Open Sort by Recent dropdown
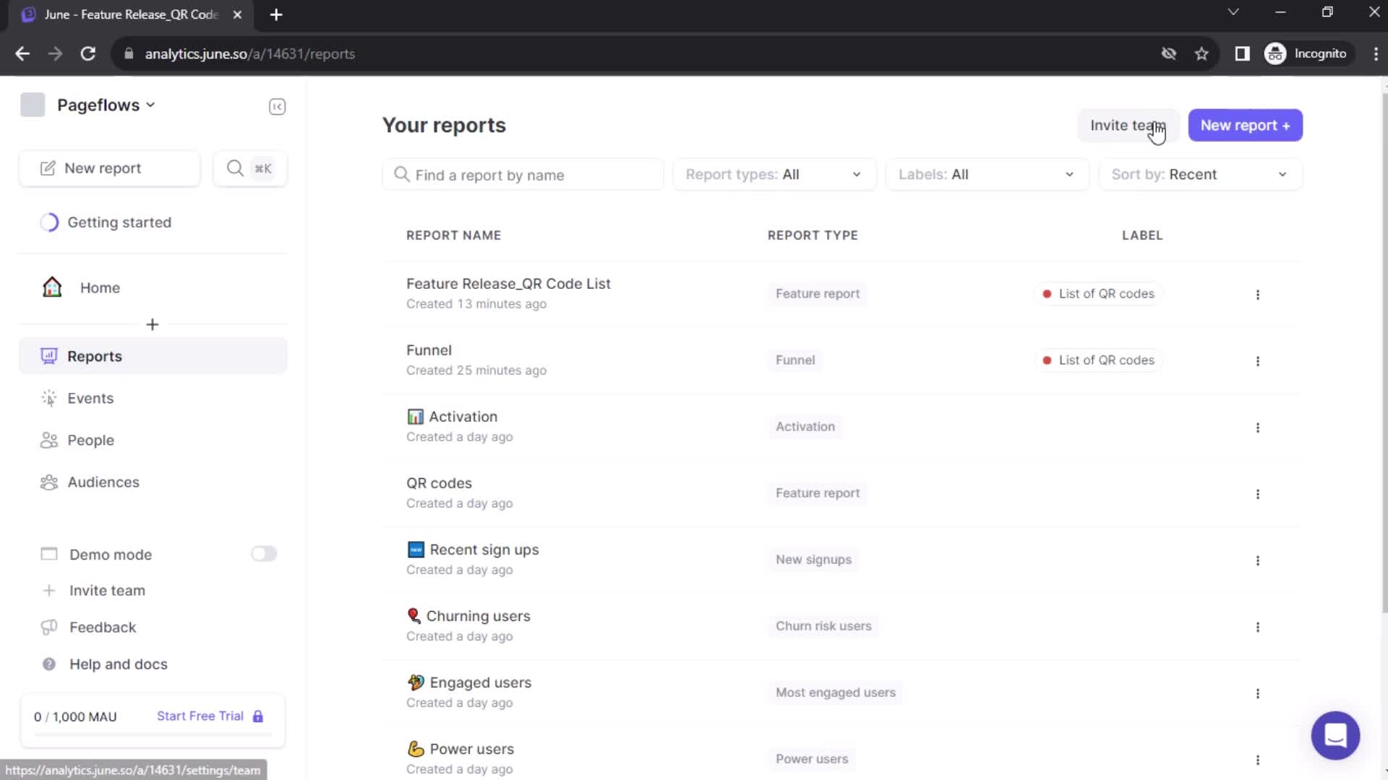 click(x=1200, y=175)
